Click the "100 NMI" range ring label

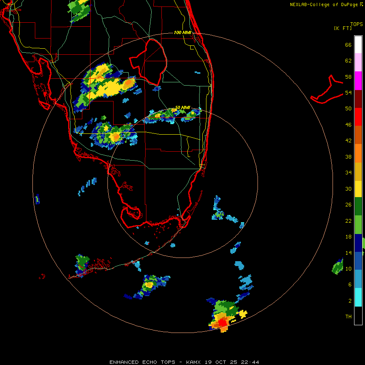(182, 32)
